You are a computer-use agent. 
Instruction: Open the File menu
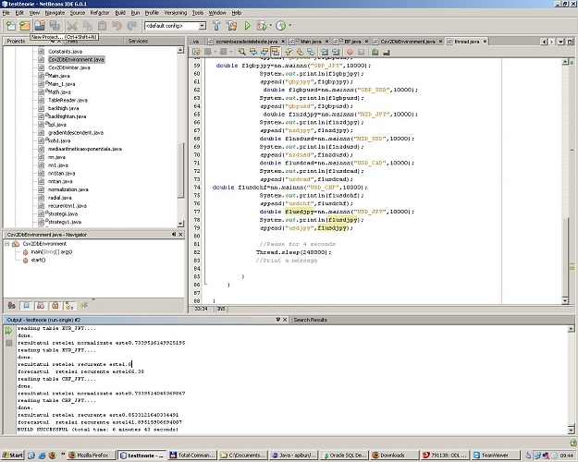(x=6, y=13)
